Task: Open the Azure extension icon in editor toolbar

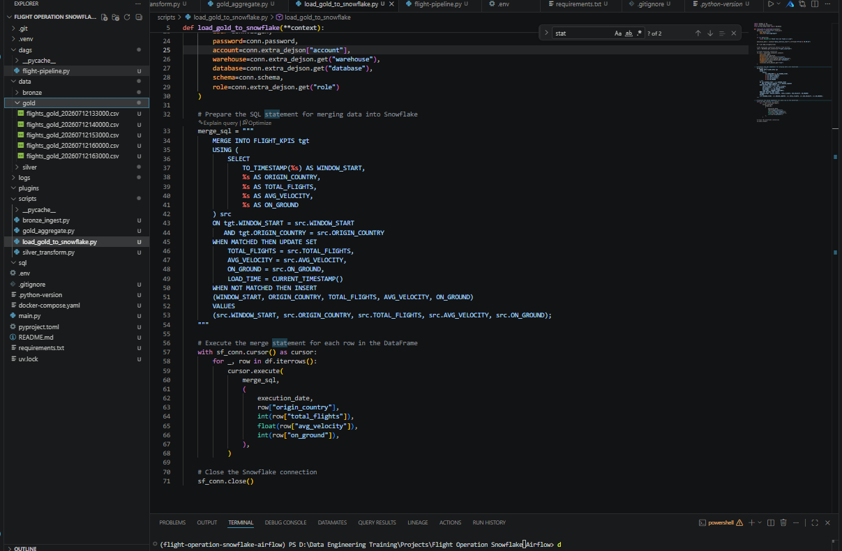Action: [790, 4]
